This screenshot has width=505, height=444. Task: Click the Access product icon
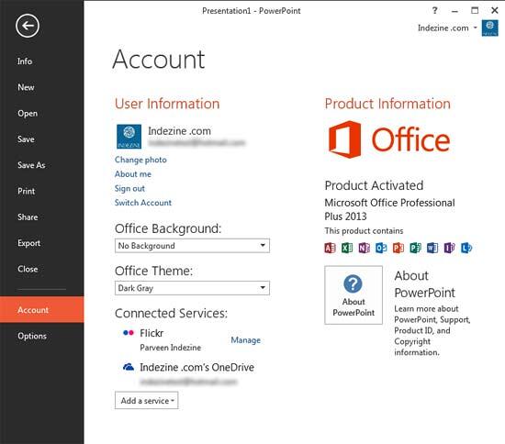330,248
